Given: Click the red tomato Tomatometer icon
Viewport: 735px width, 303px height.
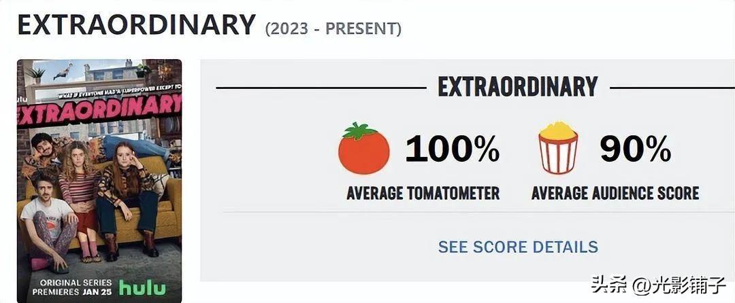Looking at the screenshot, I should pos(363,148).
